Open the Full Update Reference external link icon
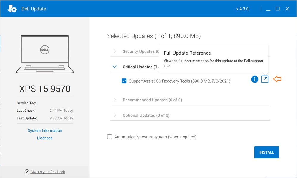Screen dimensions: 297x178 click(265, 79)
